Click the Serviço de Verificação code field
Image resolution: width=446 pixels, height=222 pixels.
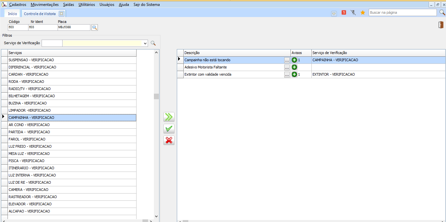click(52, 43)
